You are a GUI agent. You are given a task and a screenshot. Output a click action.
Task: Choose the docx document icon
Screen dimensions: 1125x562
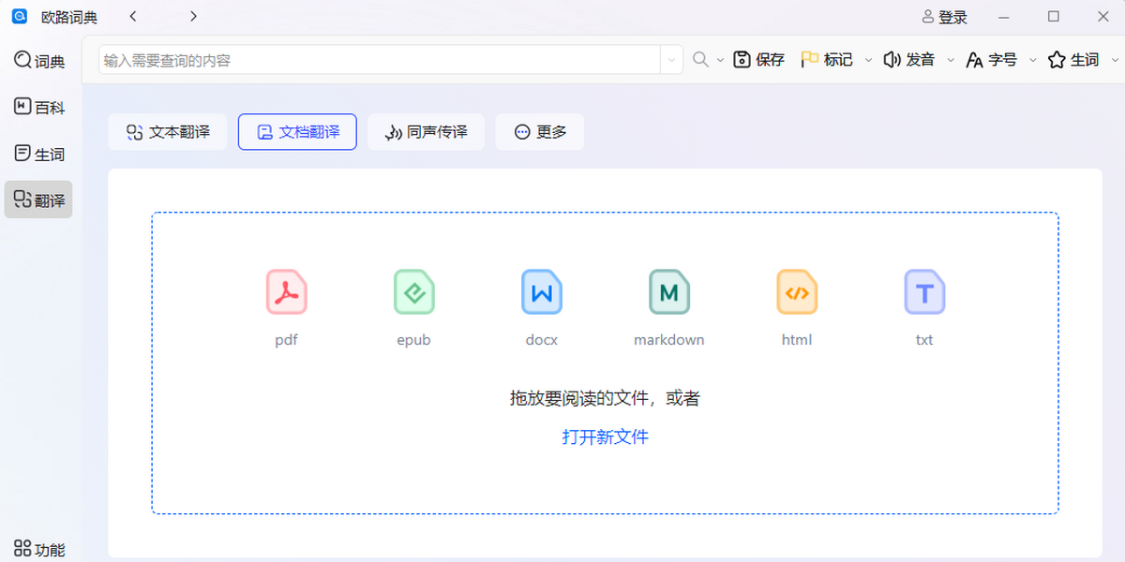coord(541,292)
